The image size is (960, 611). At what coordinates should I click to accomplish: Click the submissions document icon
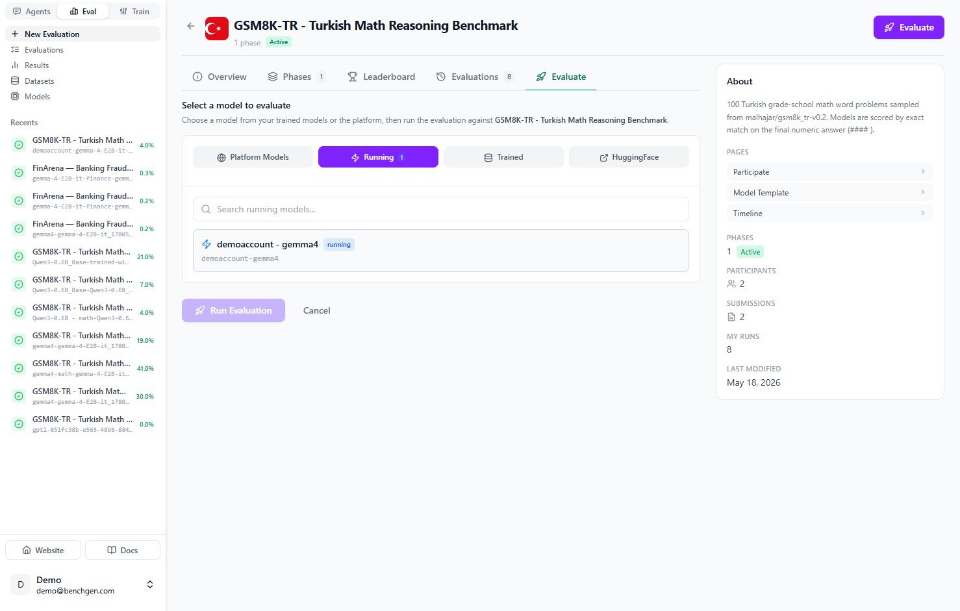[x=731, y=317]
